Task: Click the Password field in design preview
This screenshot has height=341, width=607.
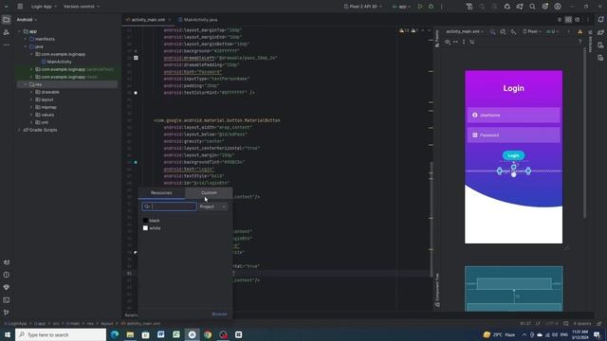Action: click(x=513, y=135)
